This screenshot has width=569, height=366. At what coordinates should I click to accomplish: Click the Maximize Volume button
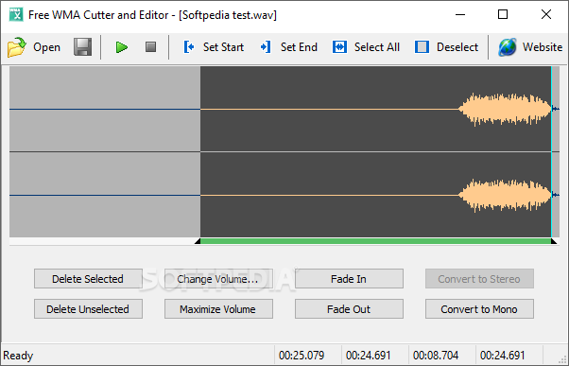coord(218,309)
